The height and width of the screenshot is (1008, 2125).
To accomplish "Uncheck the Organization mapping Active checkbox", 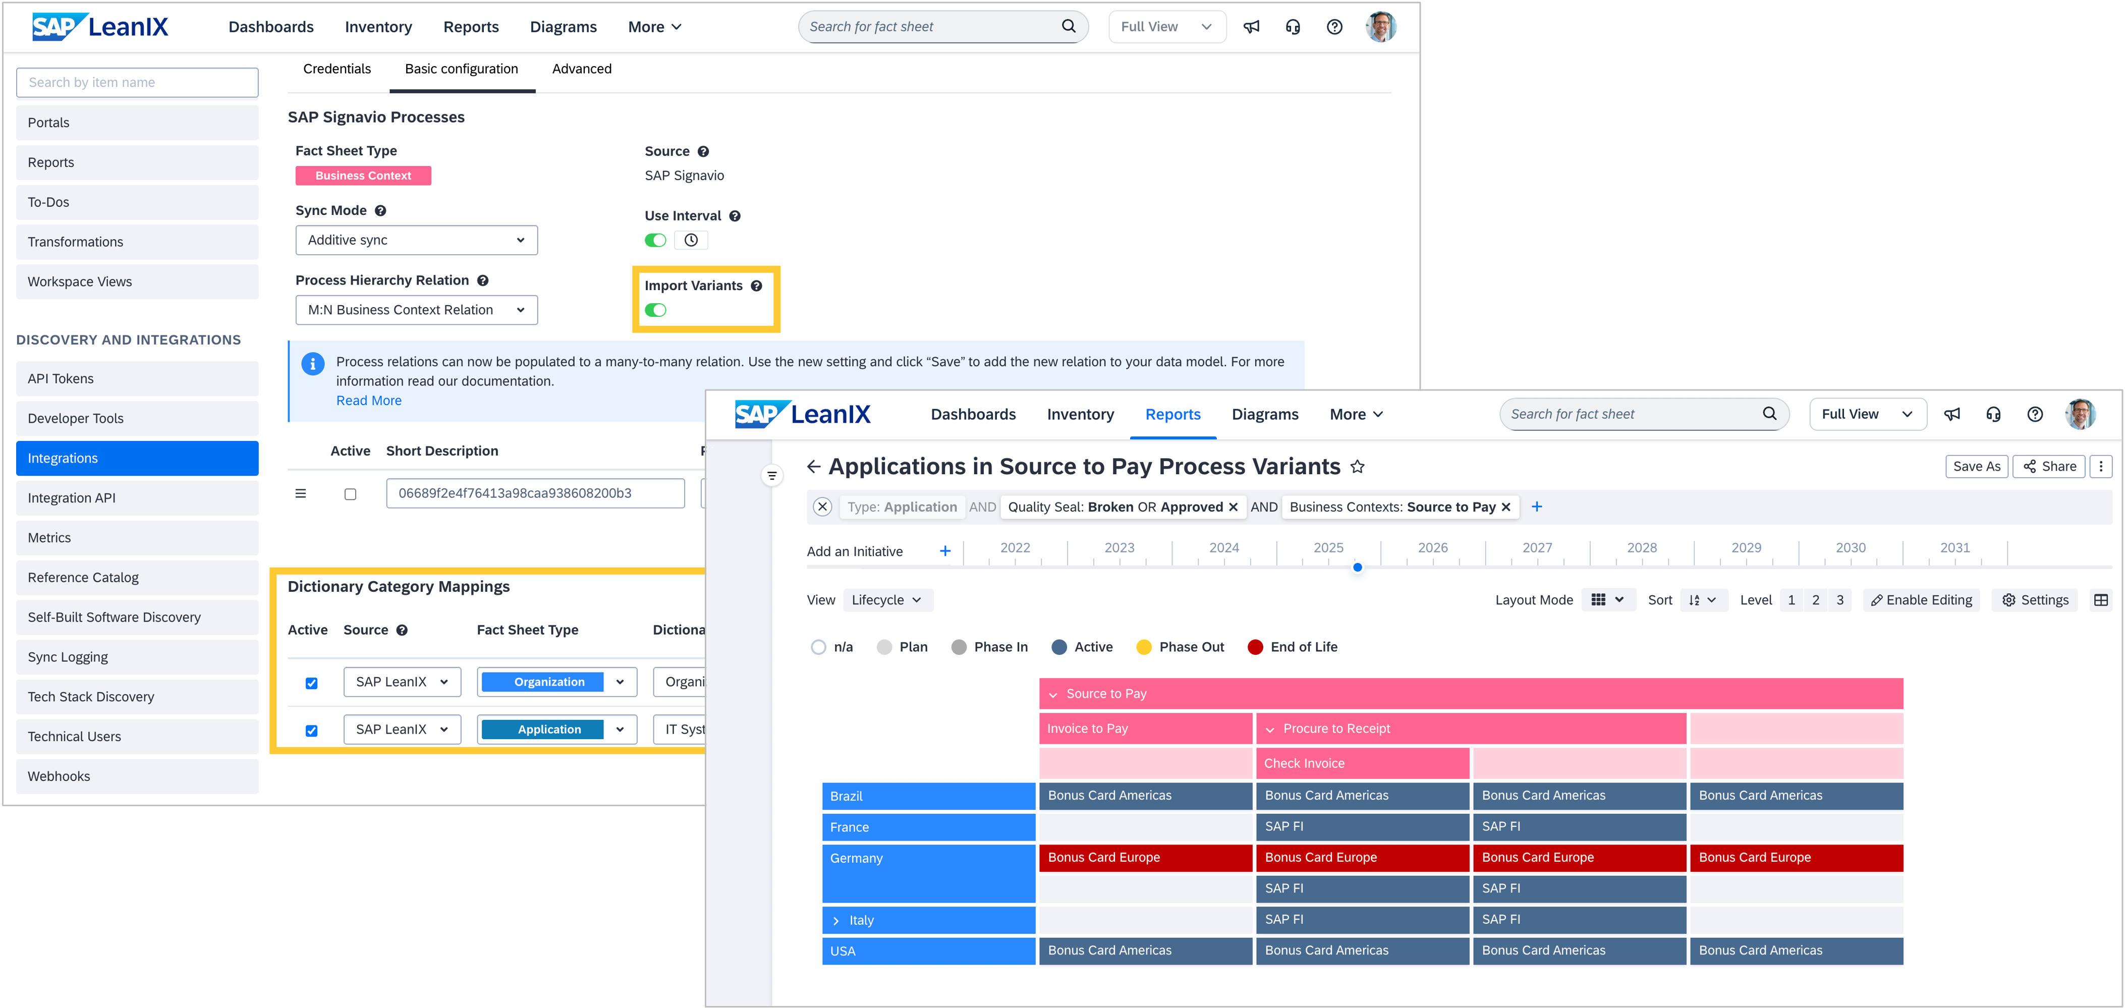I will (311, 683).
